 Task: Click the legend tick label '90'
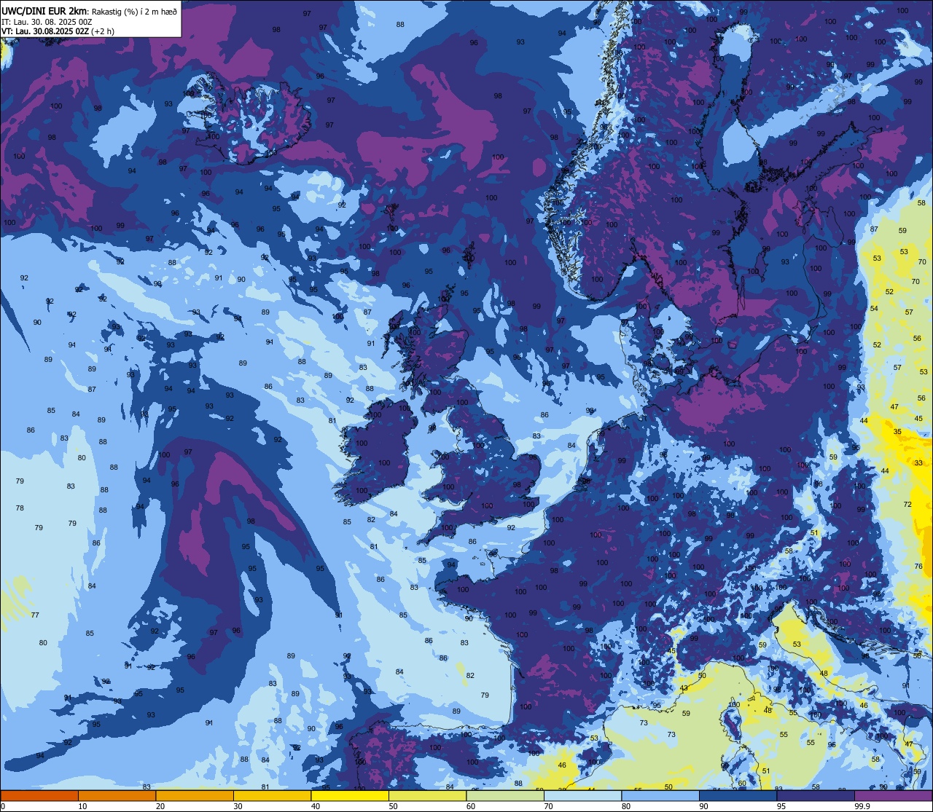tap(703, 806)
